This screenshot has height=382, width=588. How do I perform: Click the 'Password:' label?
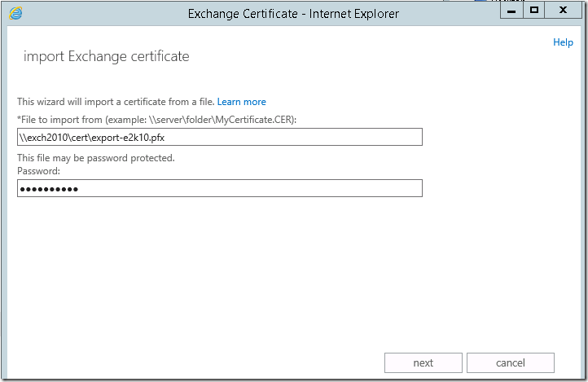tap(38, 171)
